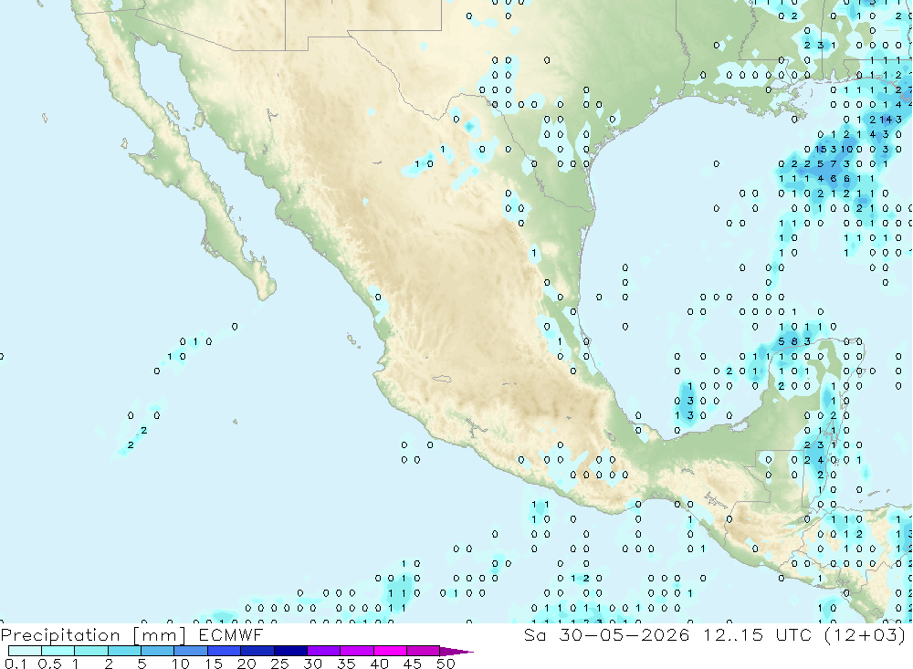The height and width of the screenshot is (669, 913).
Task: Choose the 25–30 mm navy legend swatch
Action: pos(290,651)
